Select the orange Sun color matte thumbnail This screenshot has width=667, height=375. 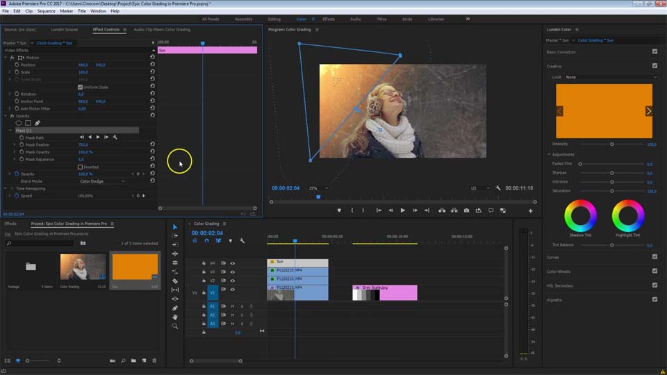pos(135,267)
